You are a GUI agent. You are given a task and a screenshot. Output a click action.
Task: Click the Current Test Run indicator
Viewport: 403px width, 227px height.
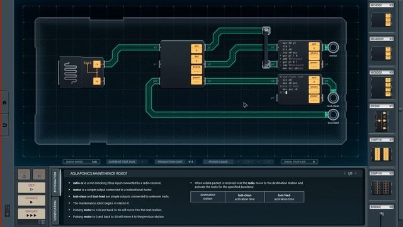(x=127, y=161)
